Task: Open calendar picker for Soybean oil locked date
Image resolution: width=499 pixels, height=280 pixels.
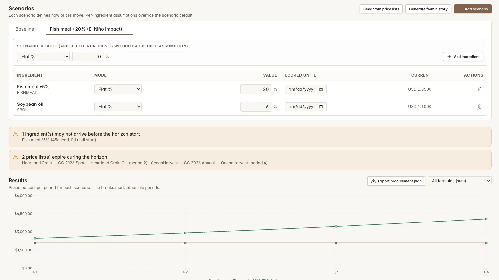Action: tap(321, 107)
